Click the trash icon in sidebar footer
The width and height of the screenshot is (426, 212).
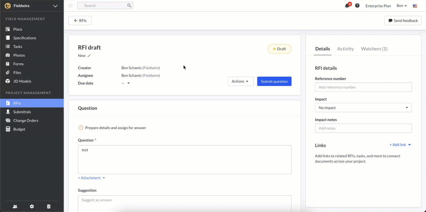coord(49,207)
